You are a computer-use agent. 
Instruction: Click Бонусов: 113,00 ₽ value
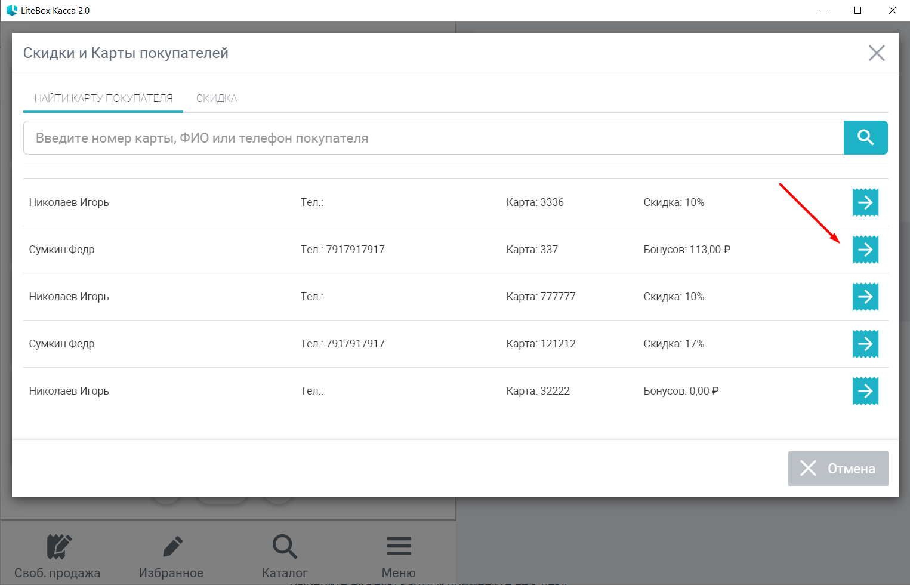point(687,250)
